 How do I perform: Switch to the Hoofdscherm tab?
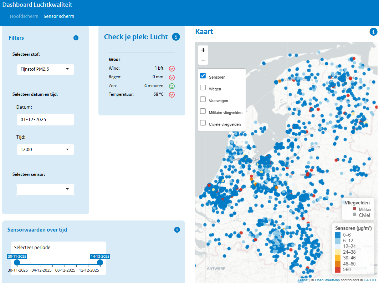tap(24, 16)
